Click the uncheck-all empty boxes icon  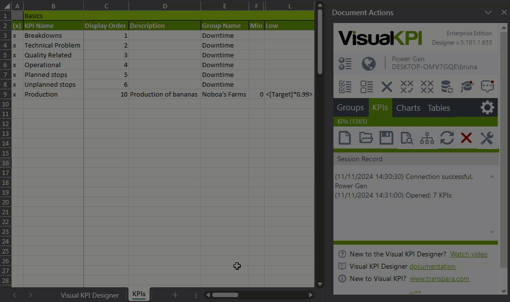click(366, 87)
